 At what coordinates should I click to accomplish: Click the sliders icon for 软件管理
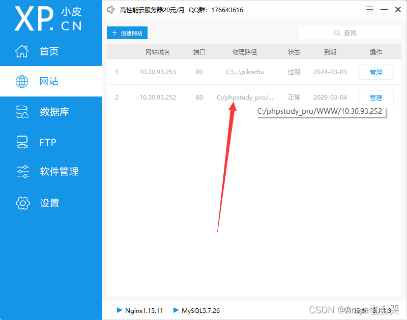23,171
